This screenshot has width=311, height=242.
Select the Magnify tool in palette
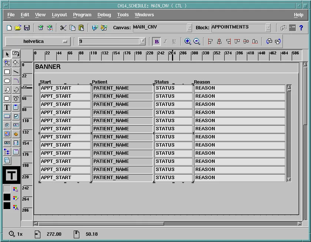pyautogui.click(x=7, y=63)
